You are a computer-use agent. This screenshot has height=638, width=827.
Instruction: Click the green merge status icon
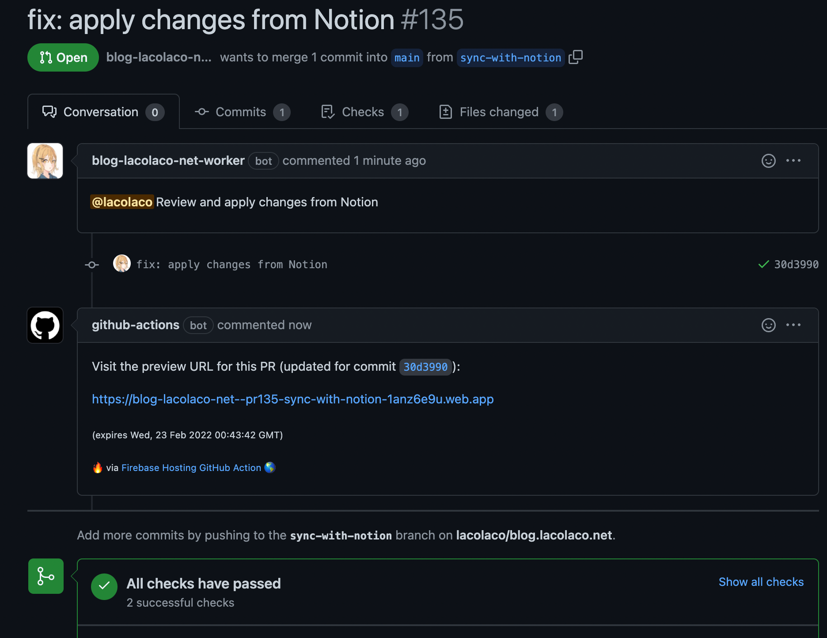(46, 576)
